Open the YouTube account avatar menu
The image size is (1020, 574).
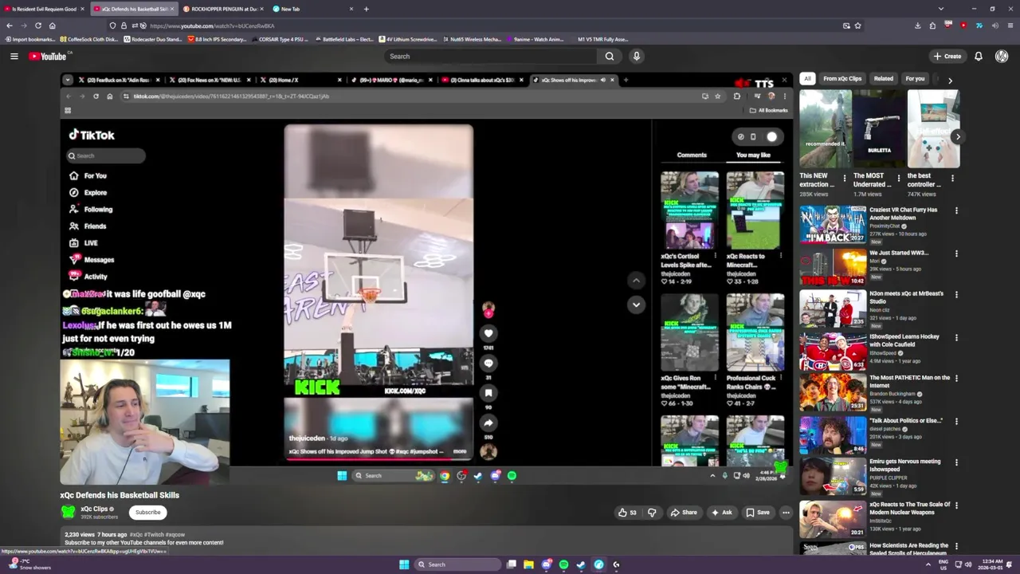click(x=1002, y=56)
